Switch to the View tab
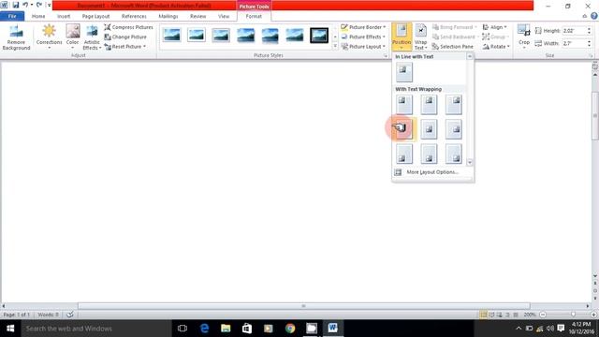The width and height of the screenshot is (599, 337). pyautogui.click(x=224, y=16)
